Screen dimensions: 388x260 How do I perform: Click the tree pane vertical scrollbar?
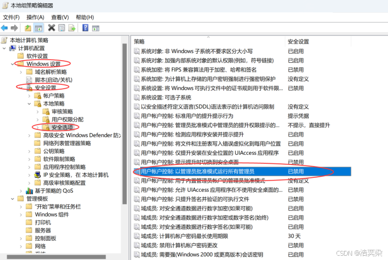tap(125, 124)
